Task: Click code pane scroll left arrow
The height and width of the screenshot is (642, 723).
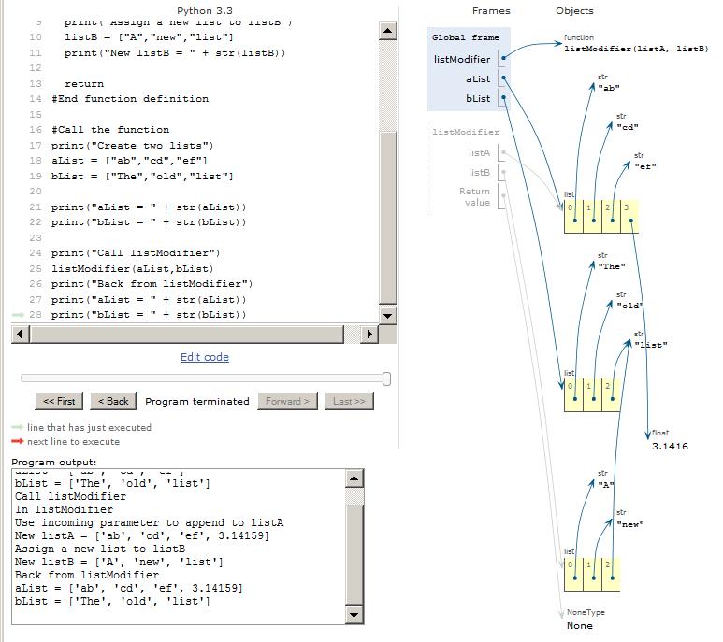Action: [x=20, y=334]
